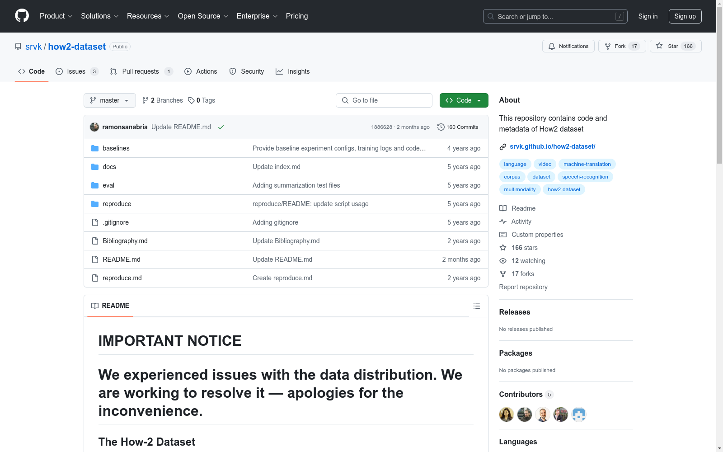This screenshot has width=723, height=452.
Task: Open the reproduce.md file
Action: pyautogui.click(x=122, y=278)
